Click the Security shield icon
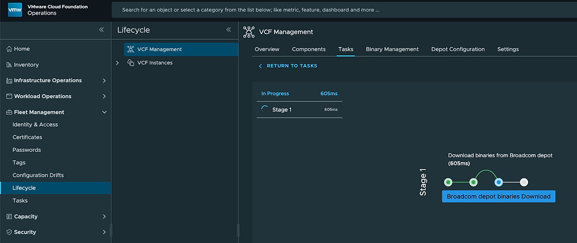 (9, 232)
